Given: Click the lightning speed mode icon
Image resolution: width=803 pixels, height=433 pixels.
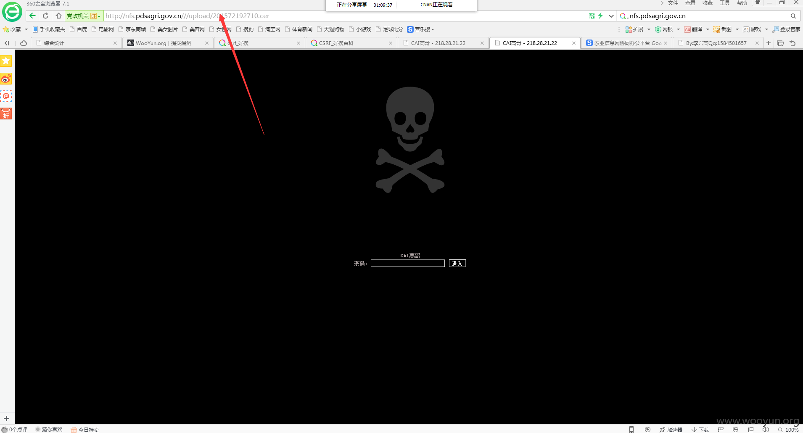Looking at the screenshot, I should tap(600, 16).
